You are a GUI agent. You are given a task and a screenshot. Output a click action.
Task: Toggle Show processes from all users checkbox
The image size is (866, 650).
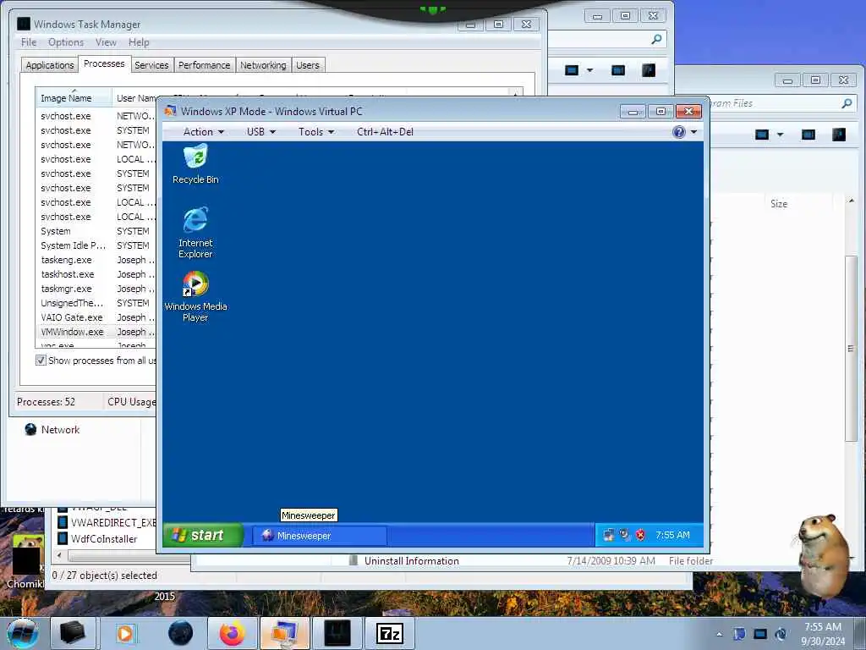coord(41,361)
